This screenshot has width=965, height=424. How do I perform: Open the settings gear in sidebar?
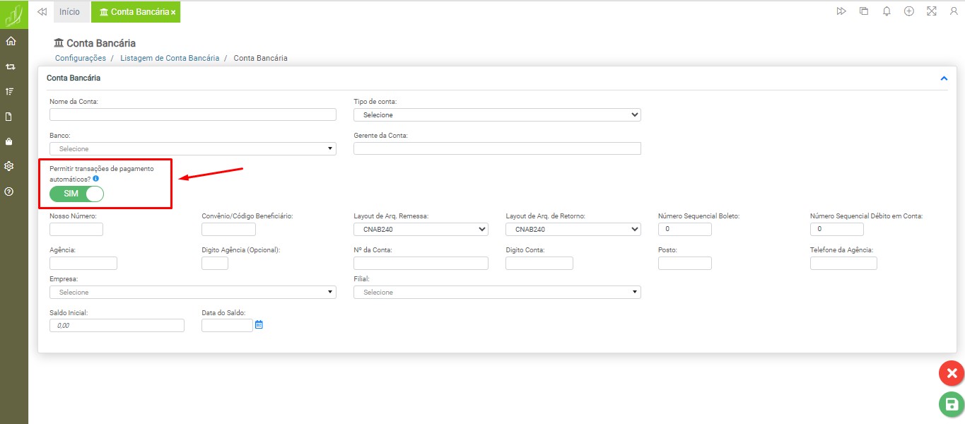click(x=10, y=166)
